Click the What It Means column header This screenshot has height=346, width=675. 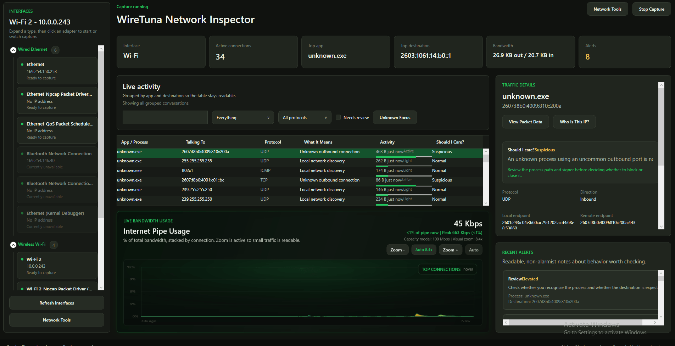point(318,142)
